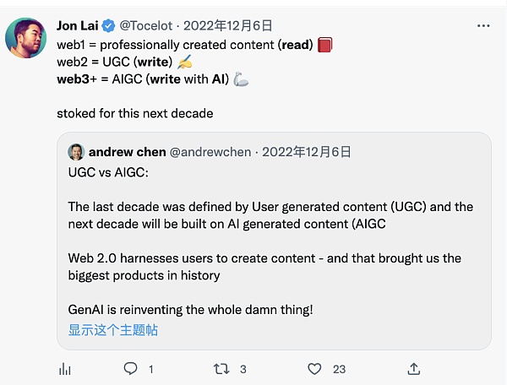Retweet the post using the retweet icon
507x385 pixels.
221,369
